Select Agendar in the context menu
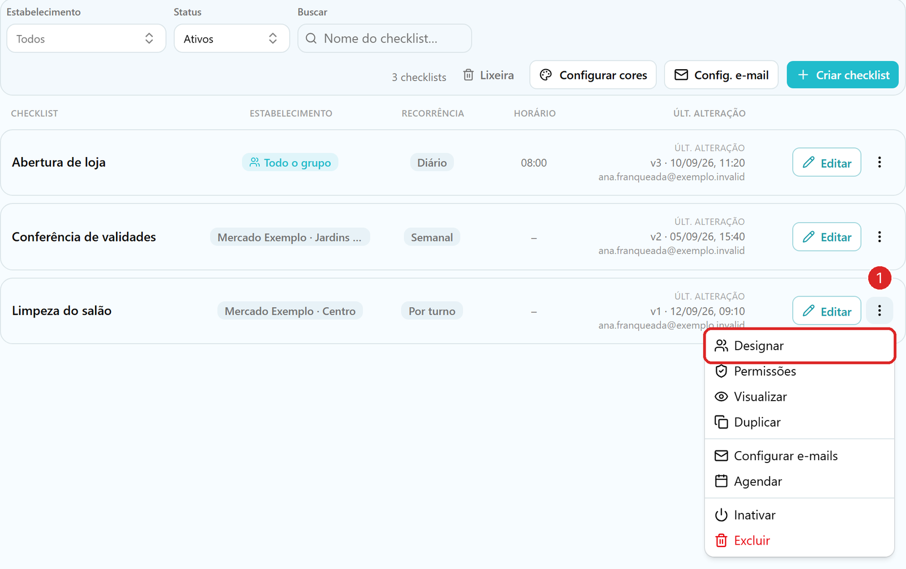906x569 pixels. 799,481
